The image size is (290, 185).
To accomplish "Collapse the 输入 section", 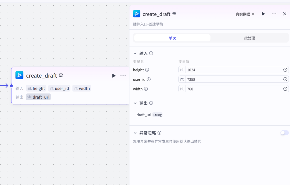I will 135,53.
